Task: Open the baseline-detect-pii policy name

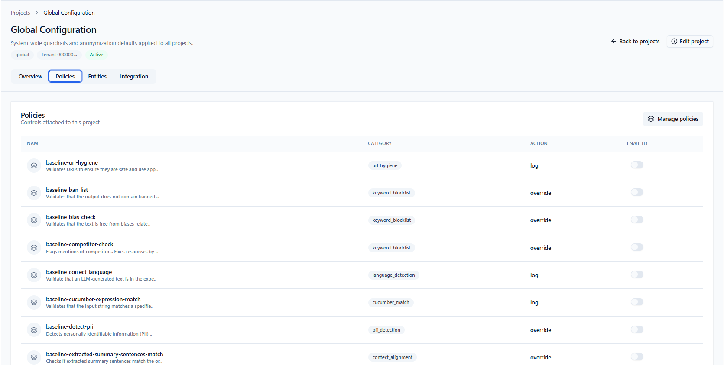Action: [x=69, y=327]
